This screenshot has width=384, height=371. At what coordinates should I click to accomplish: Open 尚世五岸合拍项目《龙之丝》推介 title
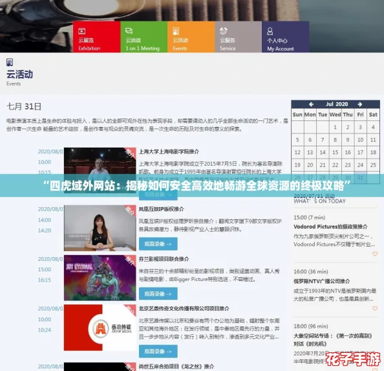pos(176,366)
